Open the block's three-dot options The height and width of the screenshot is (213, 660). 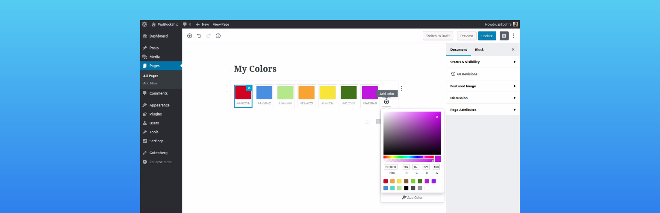(401, 89)
